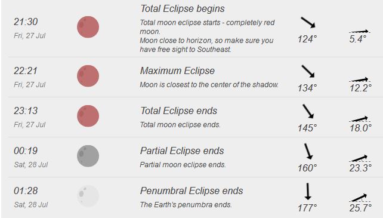383x218 pixels.
Task: Click the 00:19 time on Sat, 28 Jul
Action: 26,151
